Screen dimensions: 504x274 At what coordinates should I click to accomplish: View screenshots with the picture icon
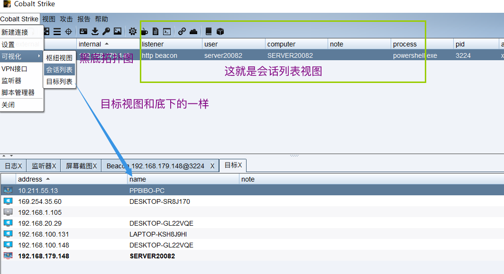click(x=118, y=31)
